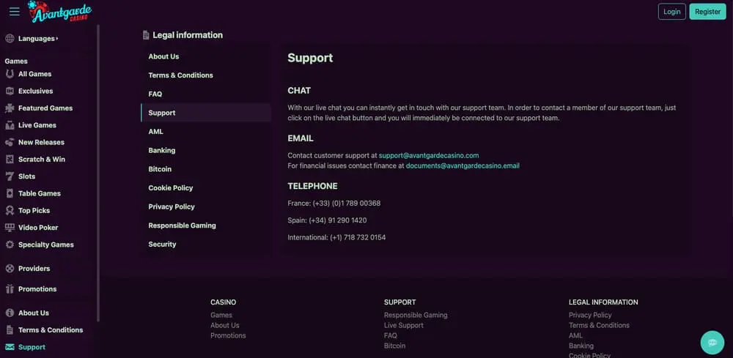The width and height of the screenshot is (733, 358).
Task: Click Responsible Gaming link in footer
Action: point(416,315)
